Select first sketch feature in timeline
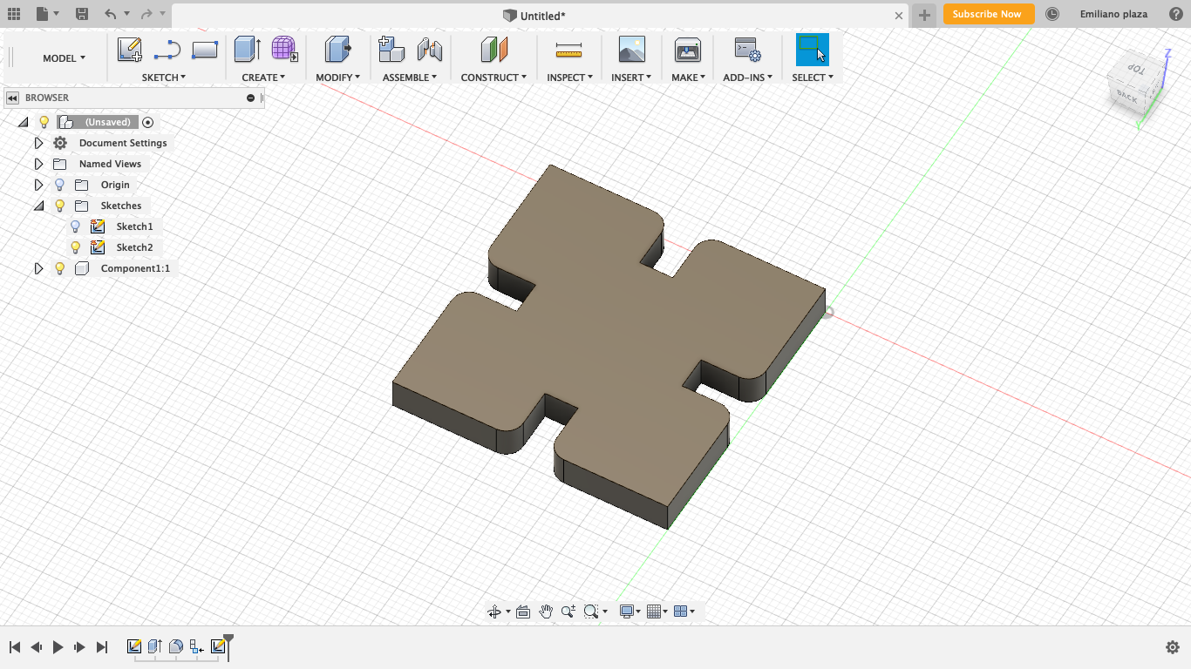 point(134,646)
